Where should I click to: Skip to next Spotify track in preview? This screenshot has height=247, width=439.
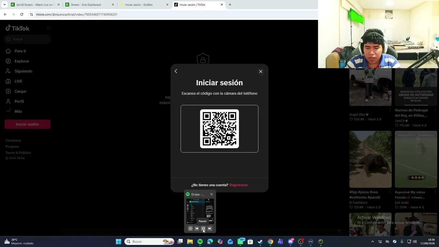pyautogui.click(x=210, y=228)
